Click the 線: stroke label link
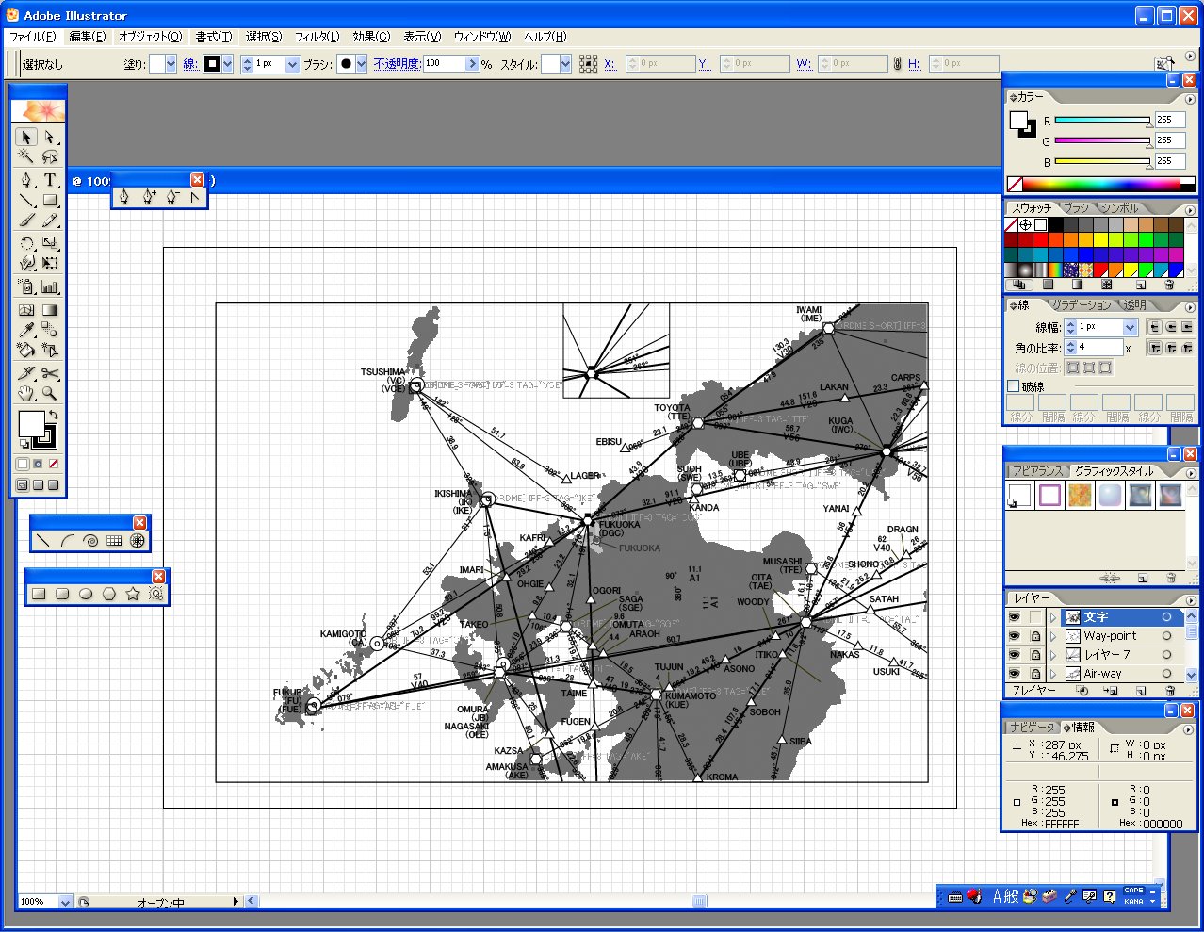Viewport: 1204px width, 932px height. click(190, 64)
